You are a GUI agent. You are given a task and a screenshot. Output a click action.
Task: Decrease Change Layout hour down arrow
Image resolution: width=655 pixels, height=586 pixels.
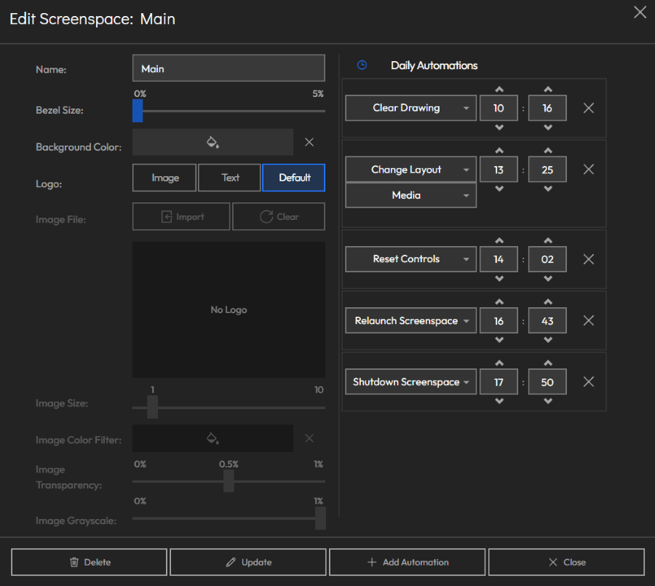499,189
